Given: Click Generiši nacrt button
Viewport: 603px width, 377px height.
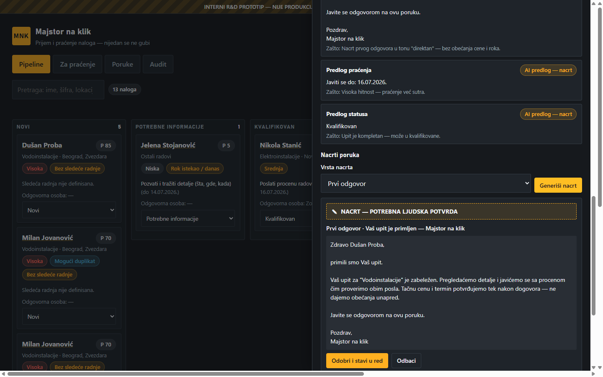Looking at the screenshot, I should [x=558, y=185].
